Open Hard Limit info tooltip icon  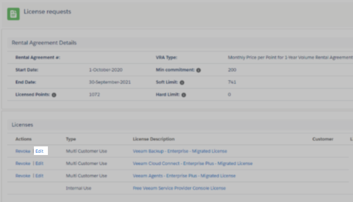[184, 95]
